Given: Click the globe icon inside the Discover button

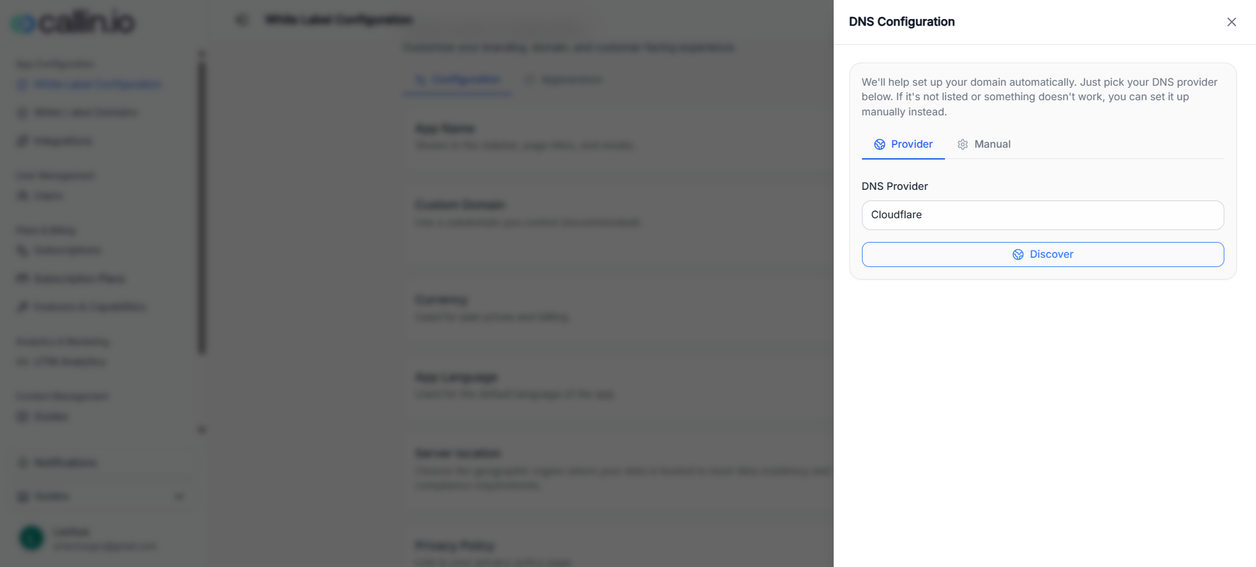Looking at the screenshot, I should [1018, 254].
